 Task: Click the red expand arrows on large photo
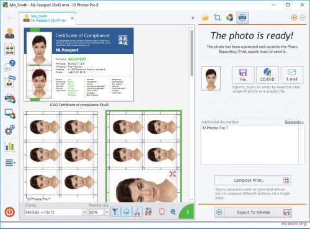(x=172, y=174)
